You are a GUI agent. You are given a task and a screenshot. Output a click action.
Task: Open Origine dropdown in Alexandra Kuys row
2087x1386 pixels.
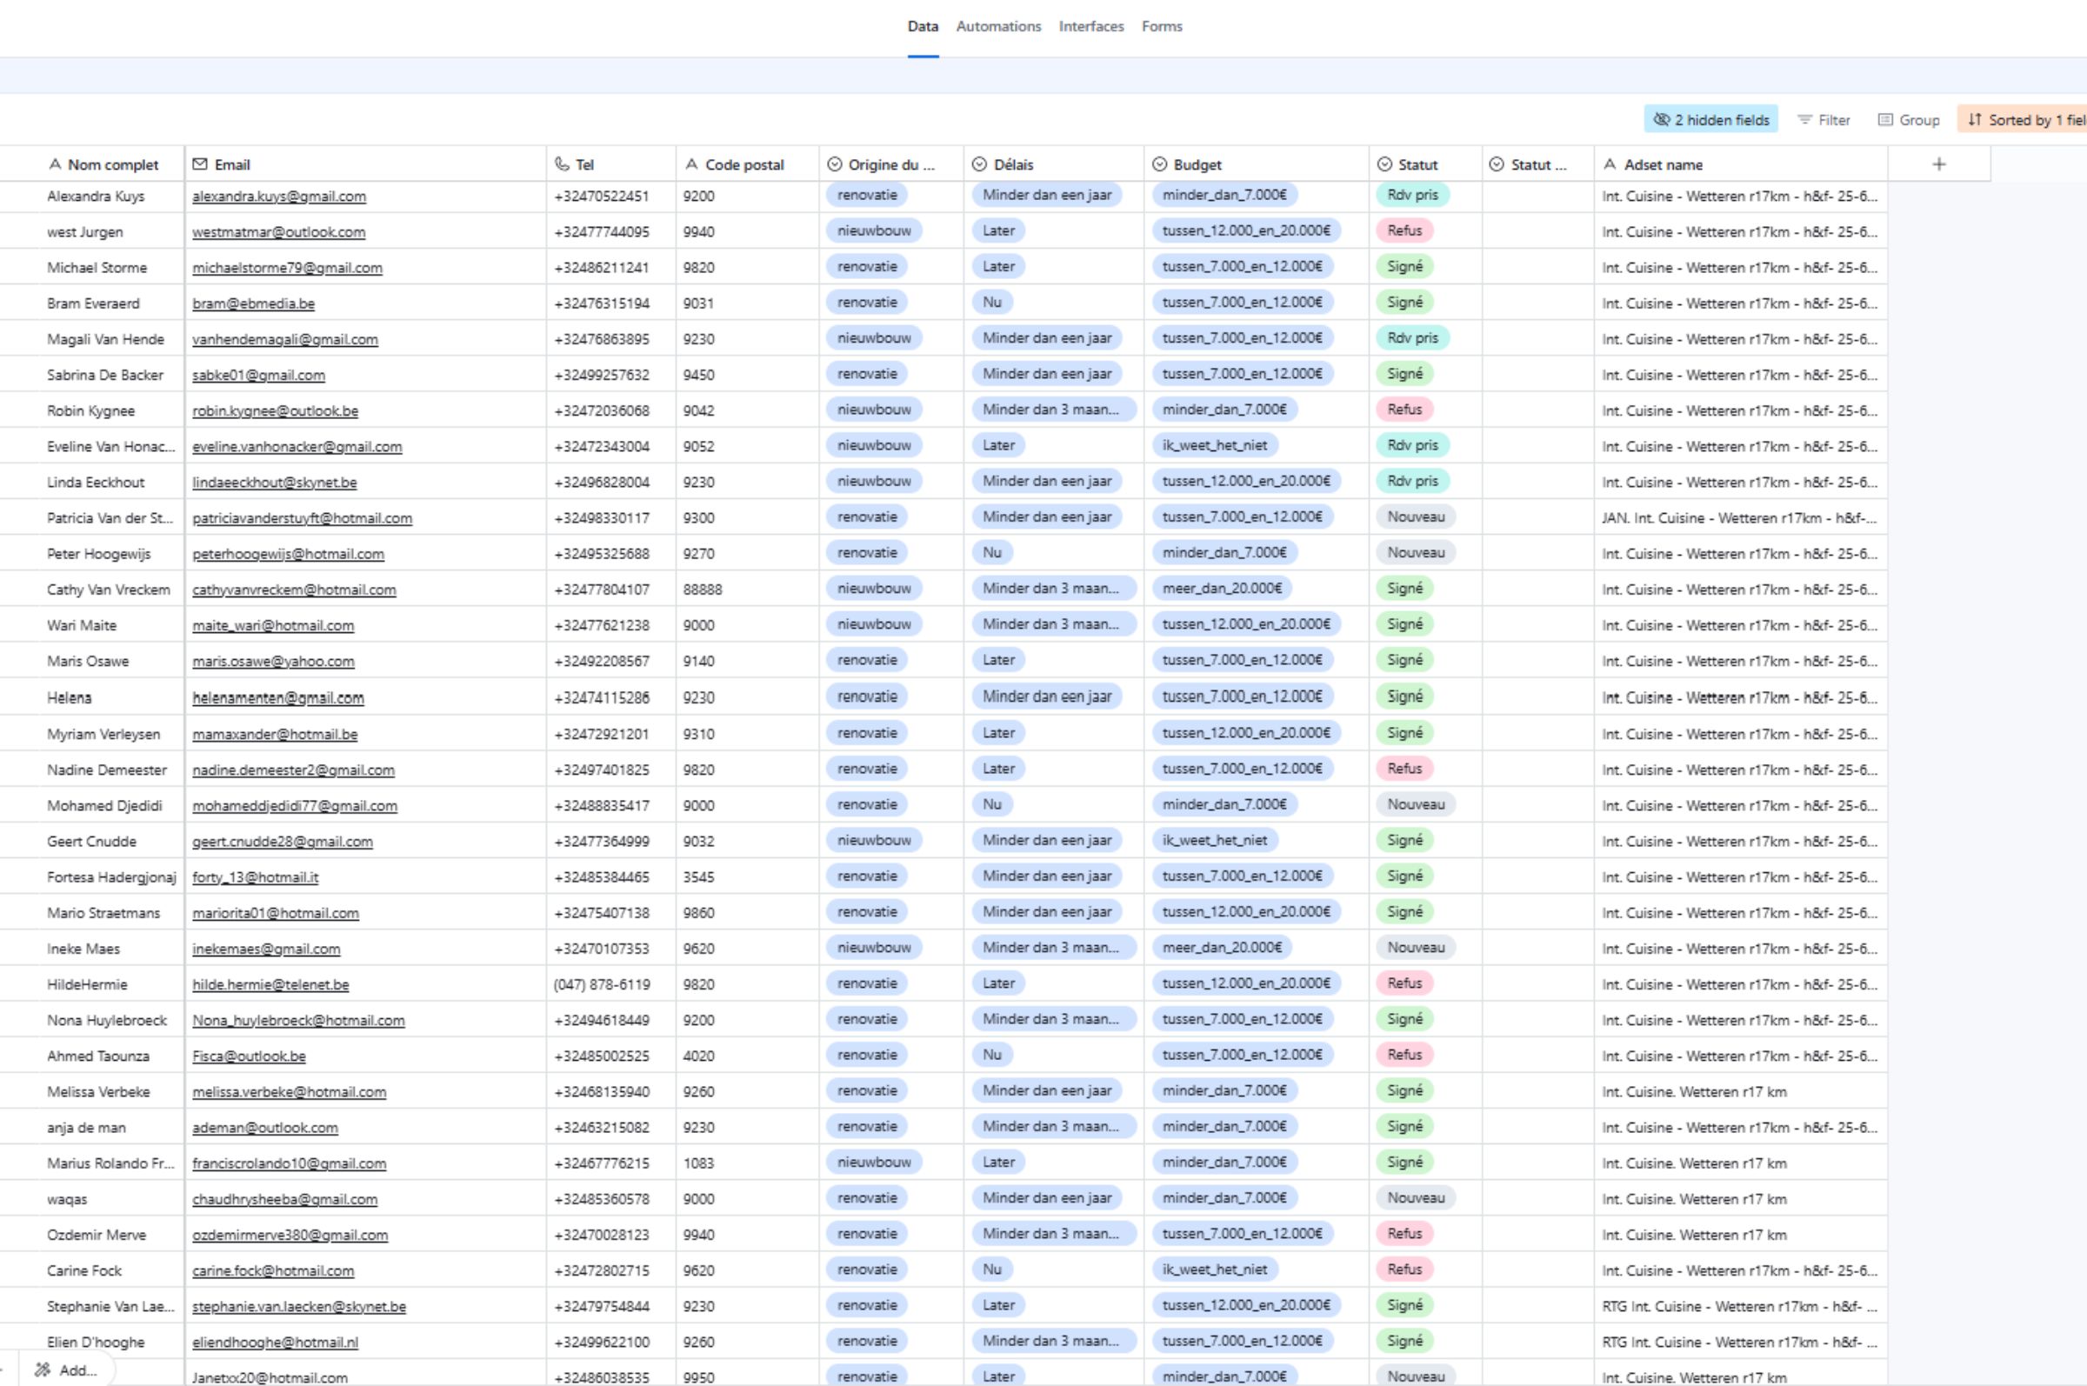pos(866,196)
